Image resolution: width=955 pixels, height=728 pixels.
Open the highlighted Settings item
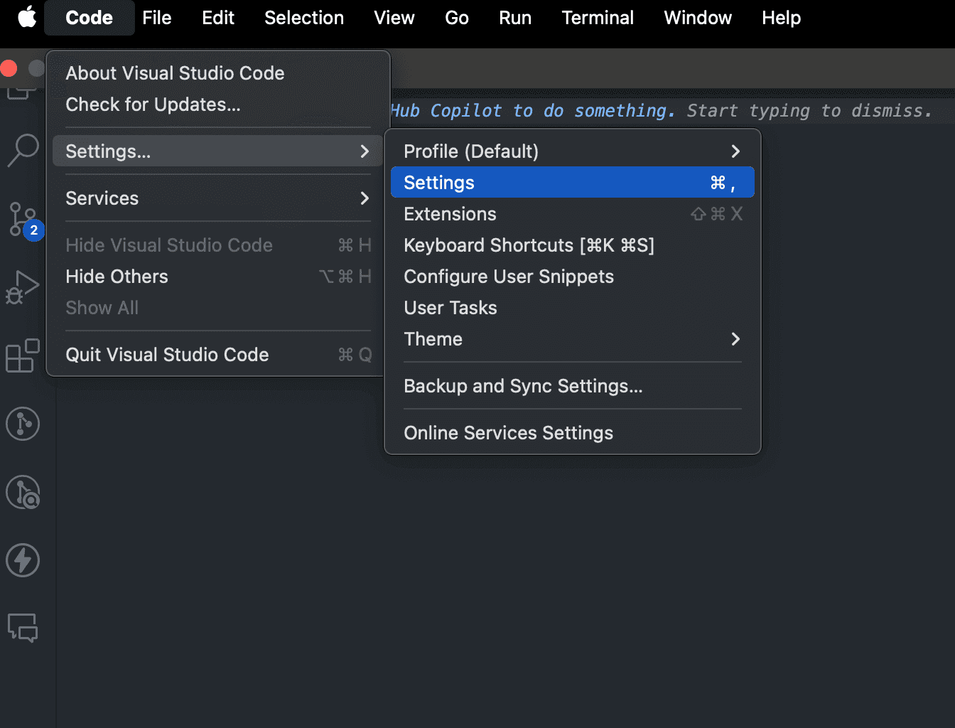[573, 182]
